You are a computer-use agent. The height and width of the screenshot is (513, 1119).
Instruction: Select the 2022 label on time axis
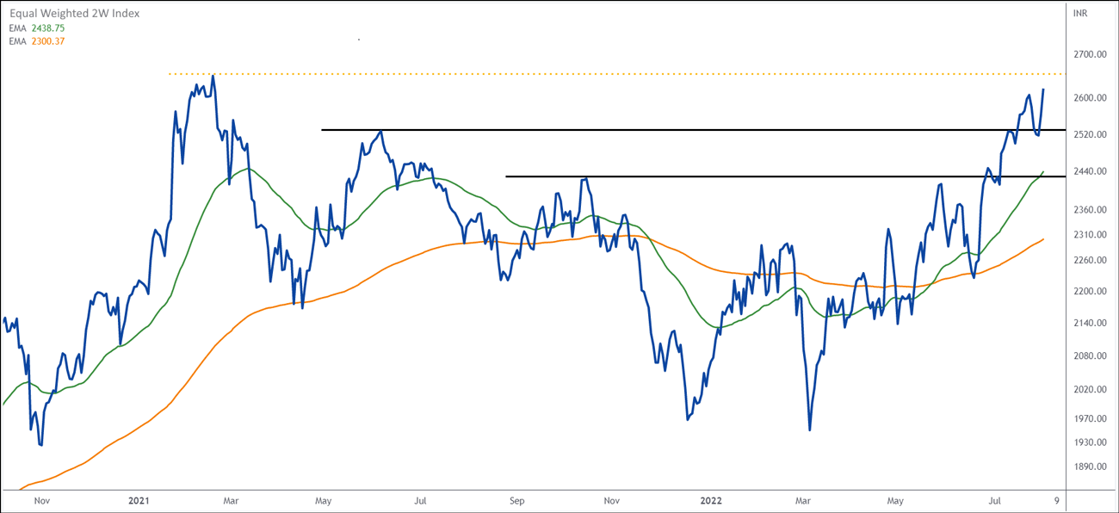711,500
